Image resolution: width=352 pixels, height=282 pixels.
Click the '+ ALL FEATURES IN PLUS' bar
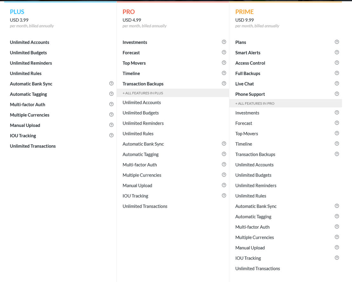tap(173, 93)
